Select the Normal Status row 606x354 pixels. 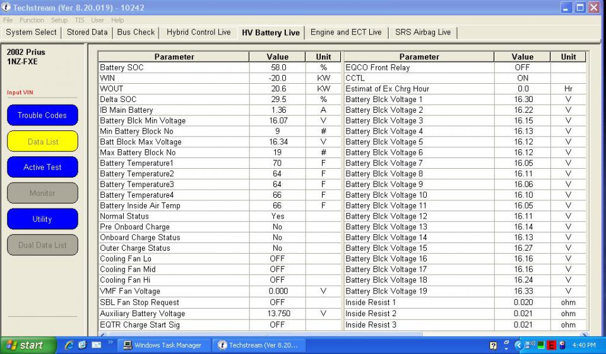pos(220,216)
